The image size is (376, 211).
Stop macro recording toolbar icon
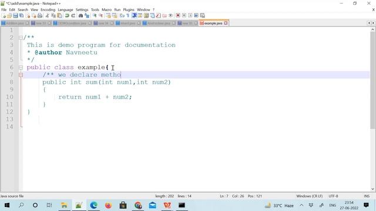tap(184, 16)
